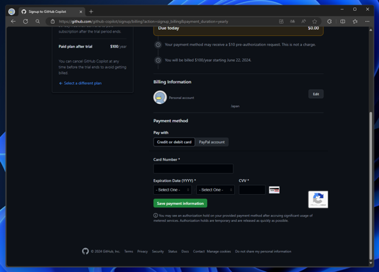Focus the Card Number input field
Viewport: 379px width, 272px height.
pyautogui.click(x=193, y=169)
